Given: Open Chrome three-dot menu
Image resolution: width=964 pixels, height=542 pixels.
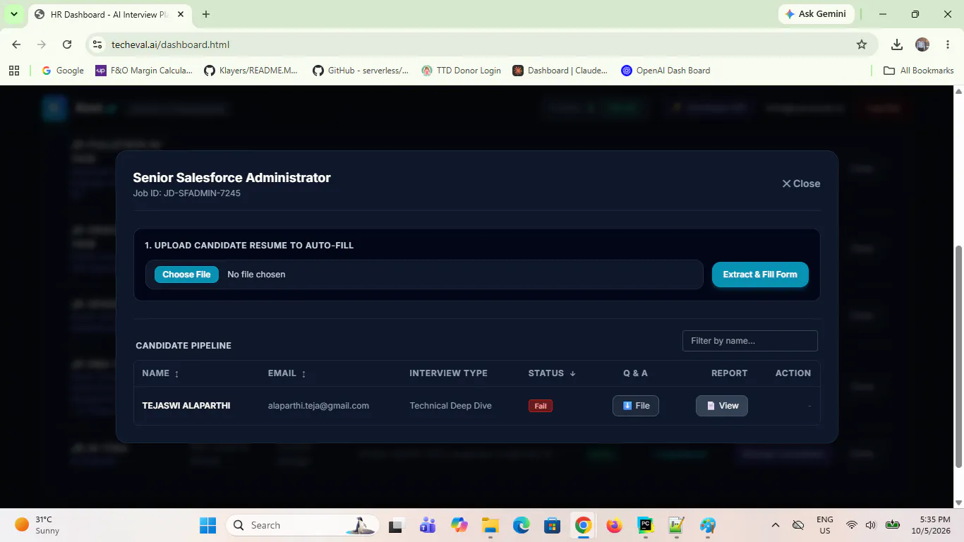Looking at the screenshot, I should pyautogui.click(x=947, y=44).
